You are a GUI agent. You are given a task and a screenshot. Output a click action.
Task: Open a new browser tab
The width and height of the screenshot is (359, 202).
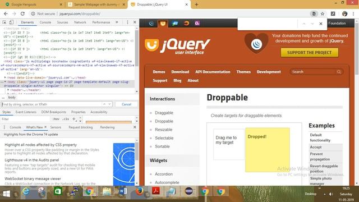pos(196,4)
